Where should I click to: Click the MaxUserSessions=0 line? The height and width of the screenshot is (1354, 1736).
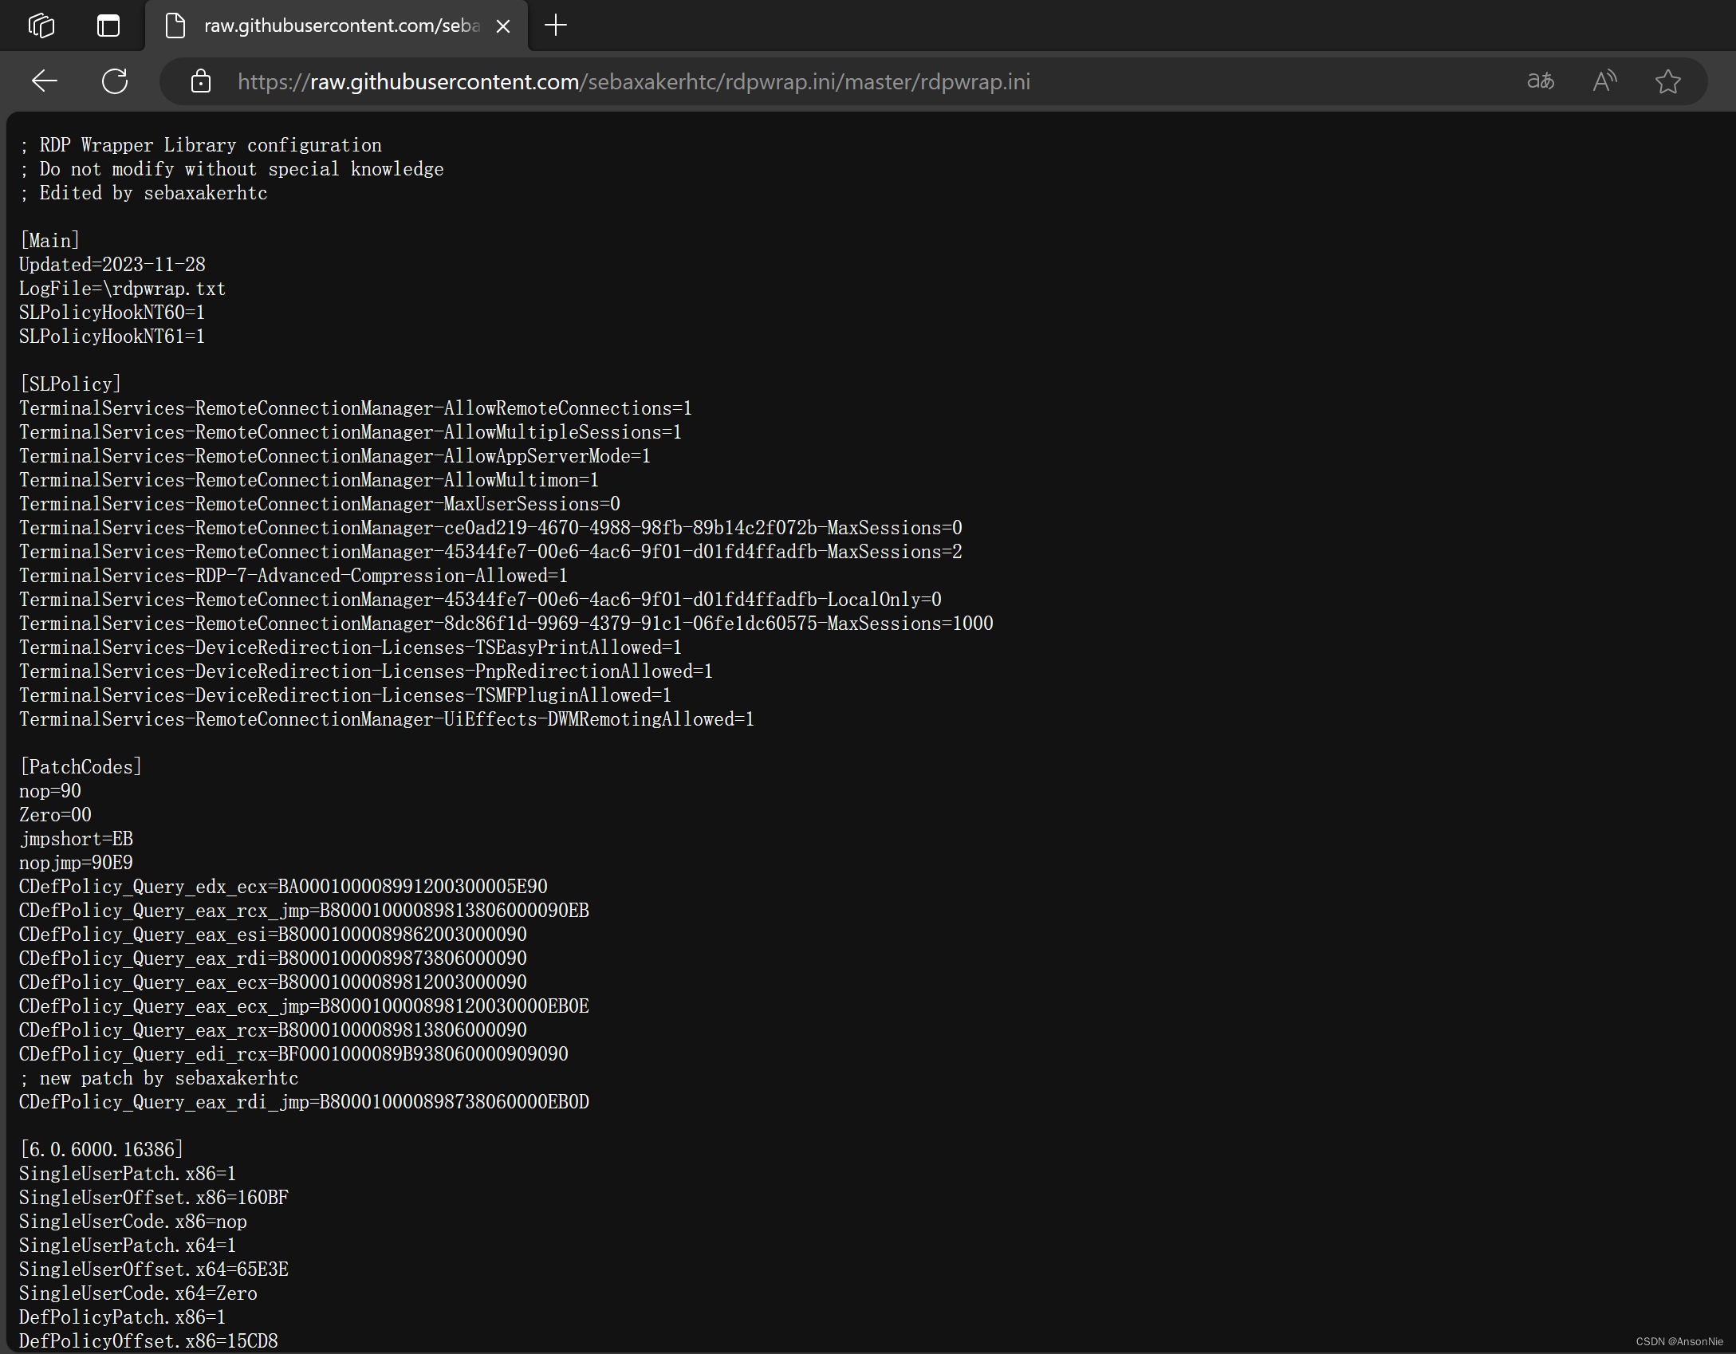(320, 504)
